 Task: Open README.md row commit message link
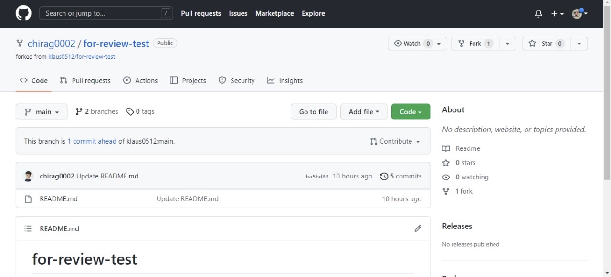(x=188, y=199)
